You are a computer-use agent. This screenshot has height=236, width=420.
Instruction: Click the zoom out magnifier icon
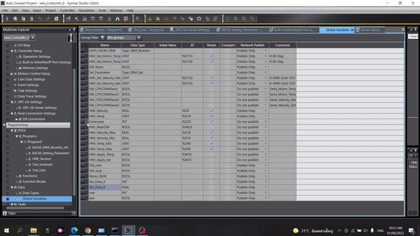click(244, 19)
